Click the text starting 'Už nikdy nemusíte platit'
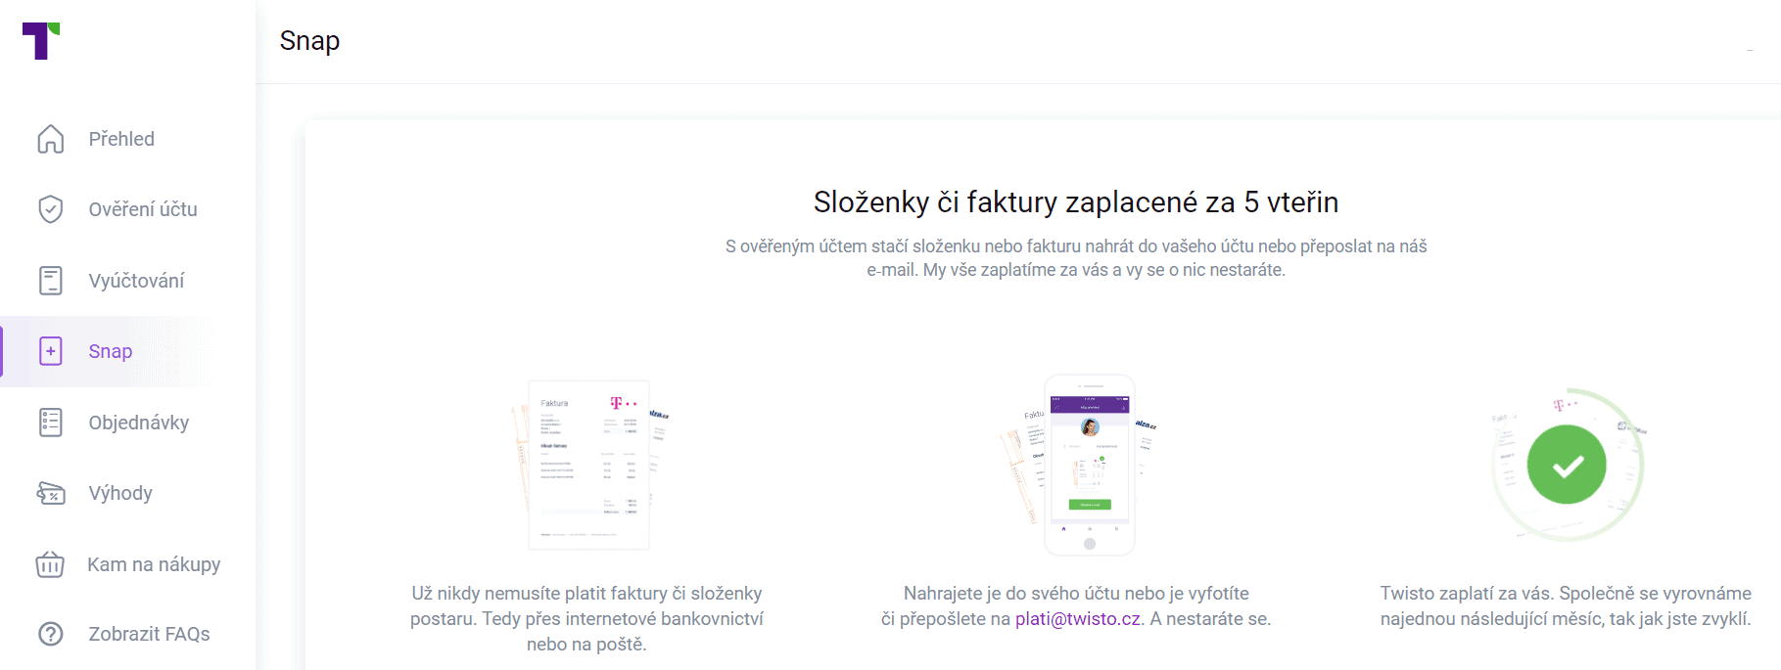The image size is (1781, 670). pos(586,619)
